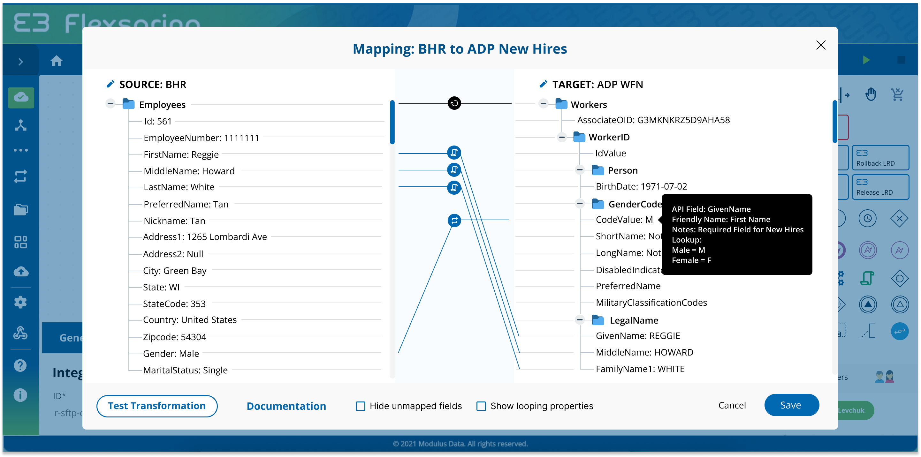Click the home icon in the top bar

pyautogui.click(x=57, y=61)
